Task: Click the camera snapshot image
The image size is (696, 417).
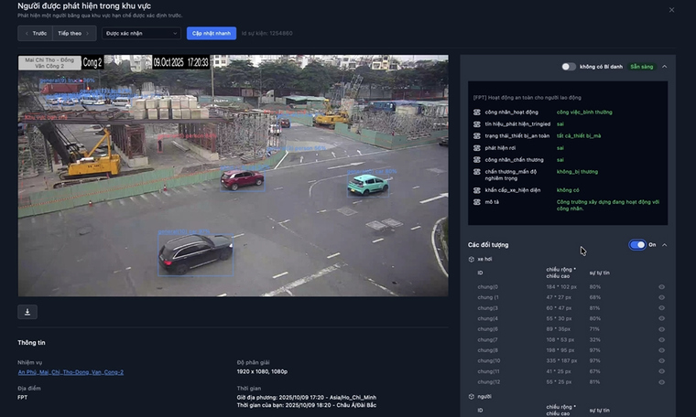Action: (233, 176)
